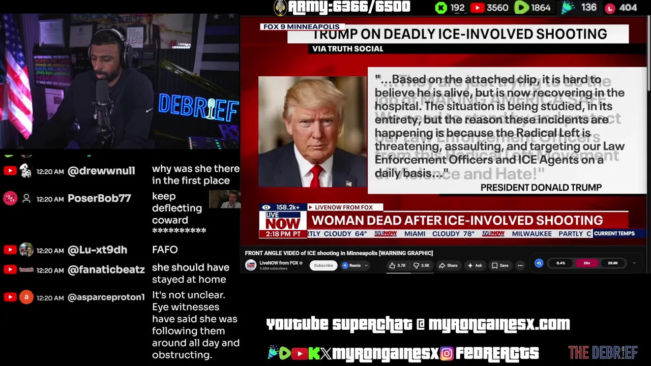Click the 12:20 AM timestamp on @Lu-xt9dh's message

tap(50, 250)
